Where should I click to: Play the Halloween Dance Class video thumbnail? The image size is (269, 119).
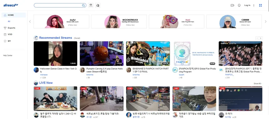click(55, 54)
